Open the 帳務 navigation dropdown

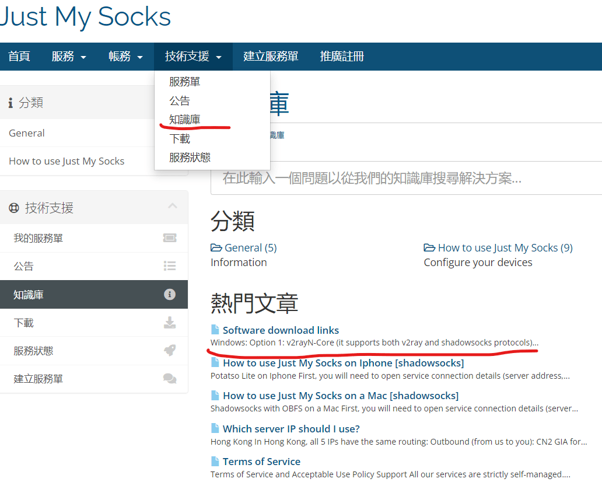click(125, 57)
